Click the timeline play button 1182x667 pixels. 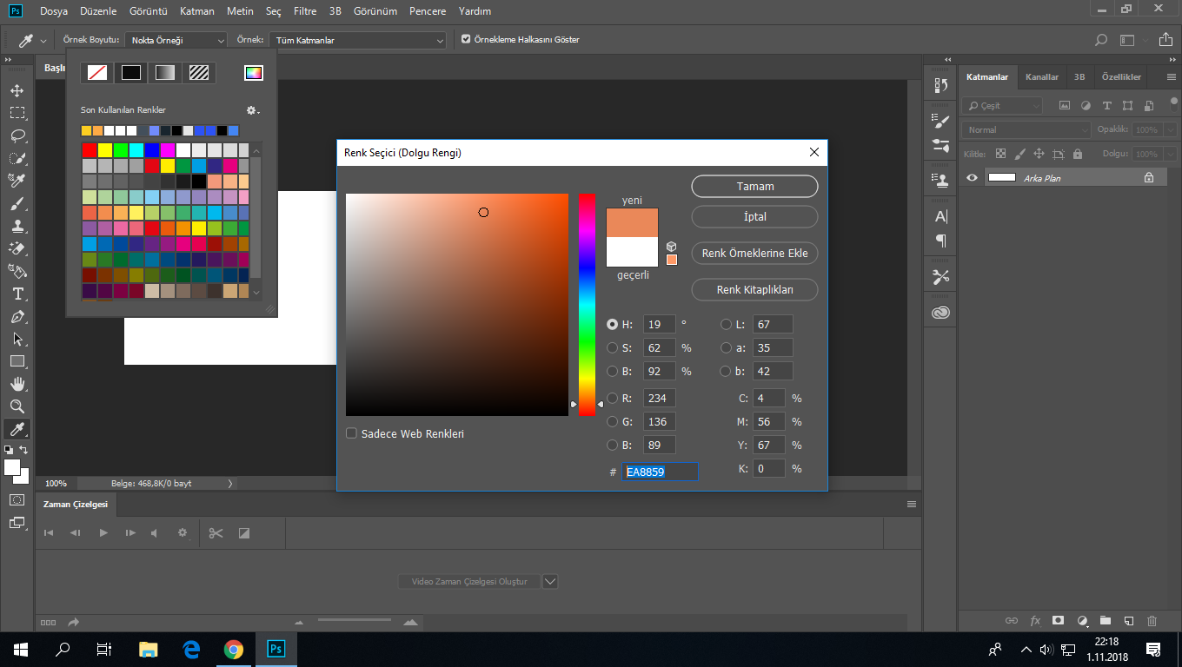point(103,532)
